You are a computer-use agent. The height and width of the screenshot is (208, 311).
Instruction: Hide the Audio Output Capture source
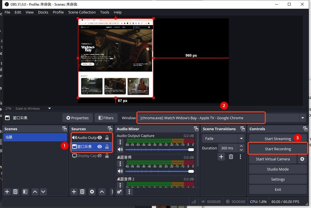tap(100, 138)
